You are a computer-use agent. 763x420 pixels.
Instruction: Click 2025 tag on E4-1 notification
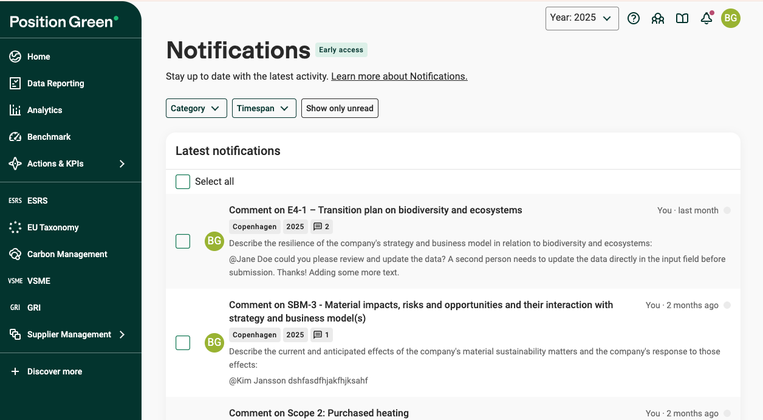coord(295,227)
